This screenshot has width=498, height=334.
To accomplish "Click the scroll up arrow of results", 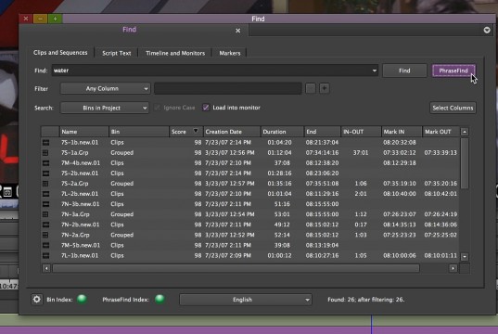I will point(465,132).
